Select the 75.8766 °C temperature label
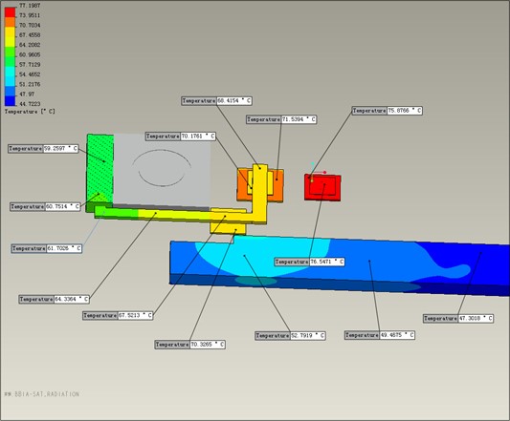The height and width of the screenshot is (421, 510). pos(388,111)
